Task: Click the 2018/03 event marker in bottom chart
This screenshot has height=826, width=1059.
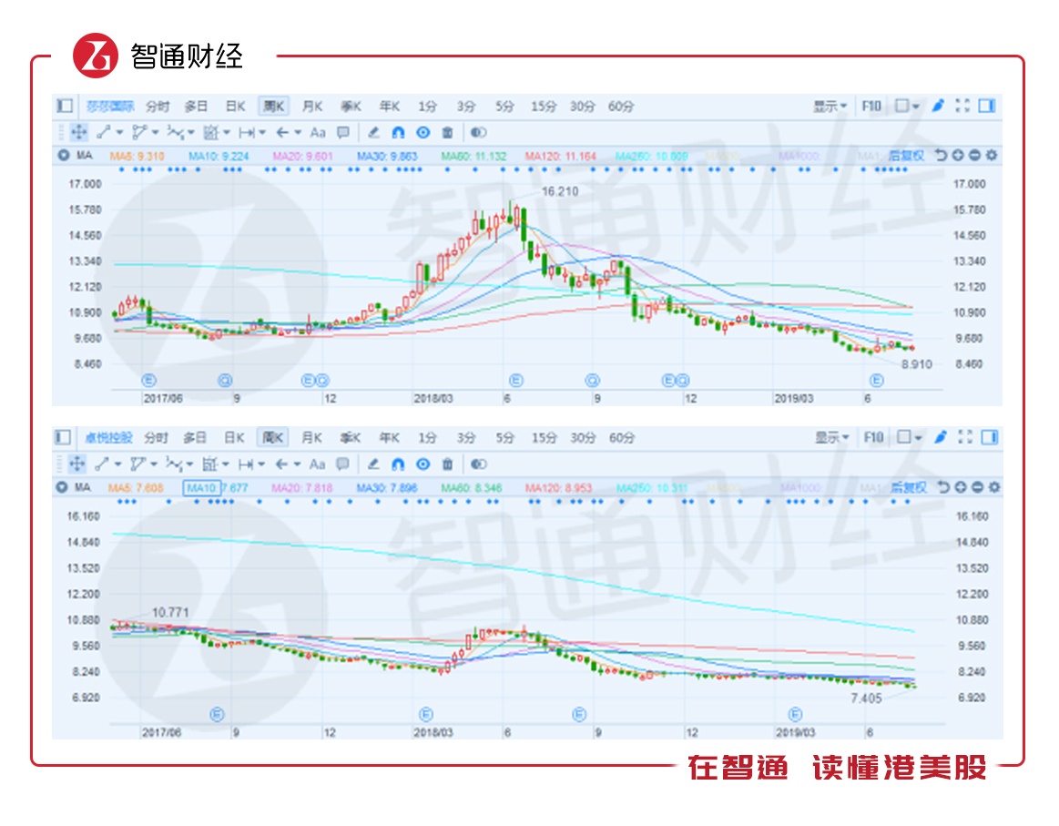Action: tap(426, 715)
